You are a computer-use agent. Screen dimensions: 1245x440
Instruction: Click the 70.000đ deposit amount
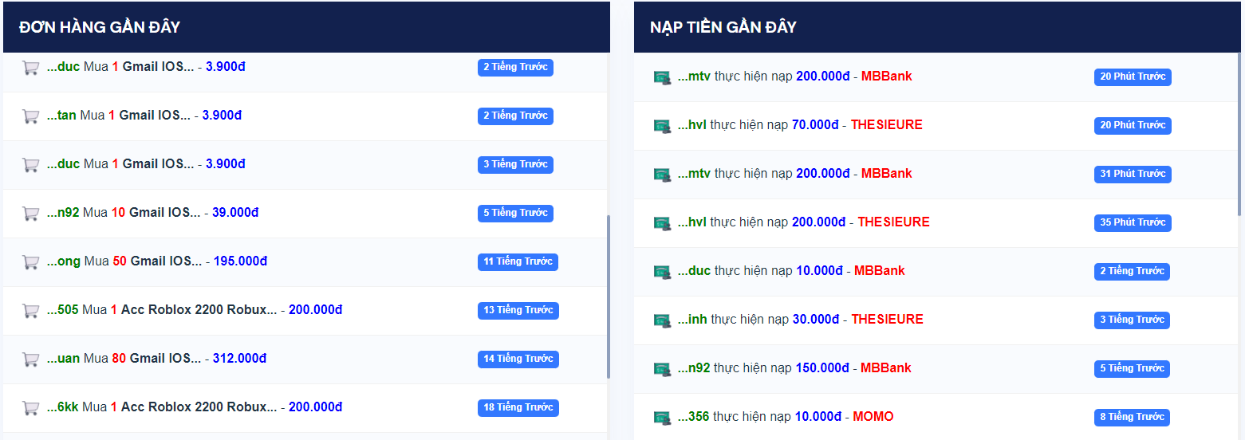[815, 125]
